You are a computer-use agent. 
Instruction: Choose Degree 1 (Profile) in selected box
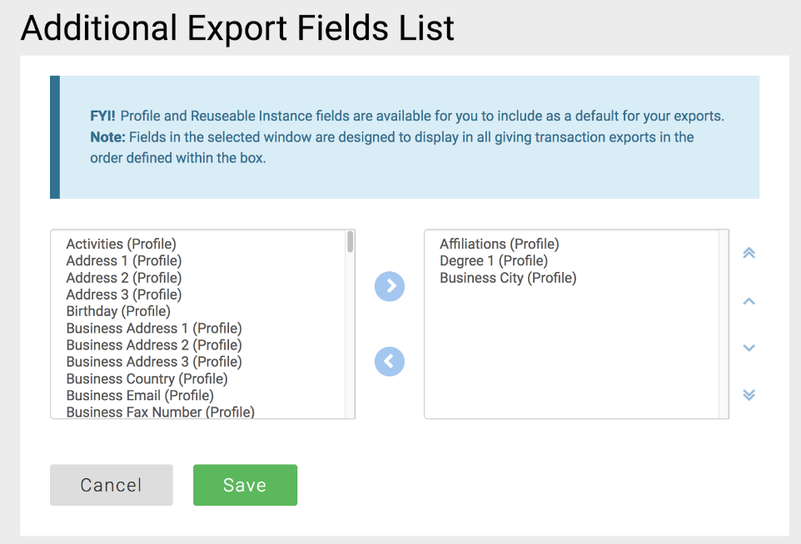494,260
